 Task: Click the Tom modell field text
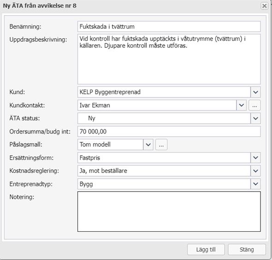[95, 145]
